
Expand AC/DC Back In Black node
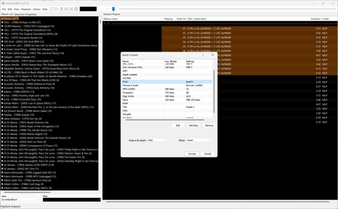[x=2, y=72]
